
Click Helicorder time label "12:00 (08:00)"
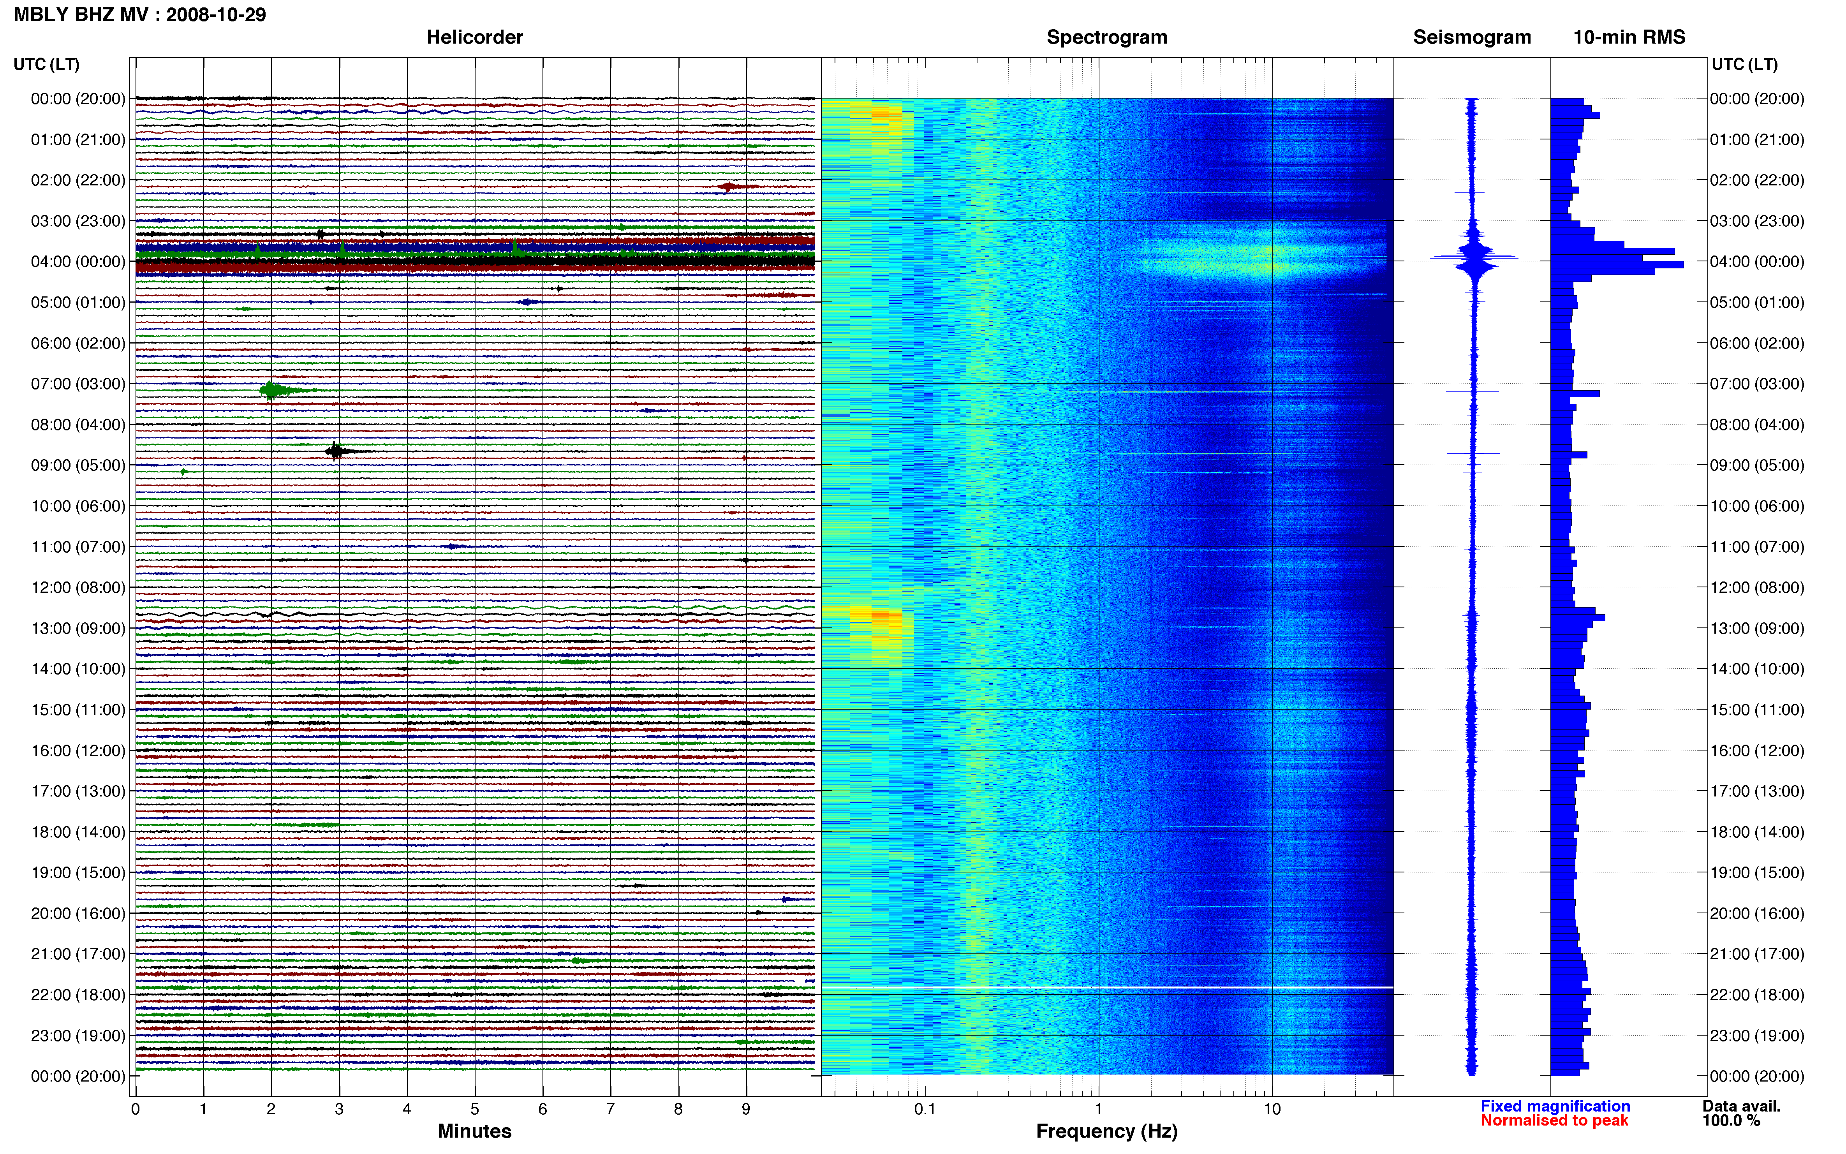(x=78, y=587)
